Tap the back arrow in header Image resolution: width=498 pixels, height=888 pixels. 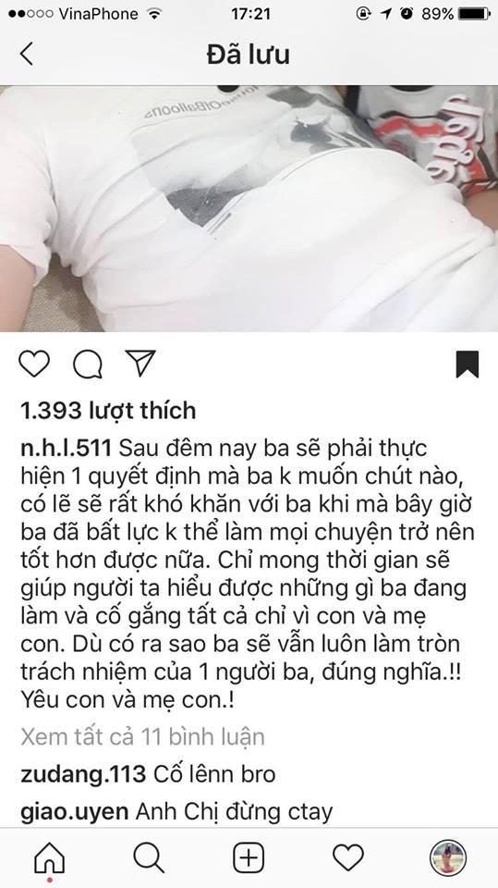26,54
